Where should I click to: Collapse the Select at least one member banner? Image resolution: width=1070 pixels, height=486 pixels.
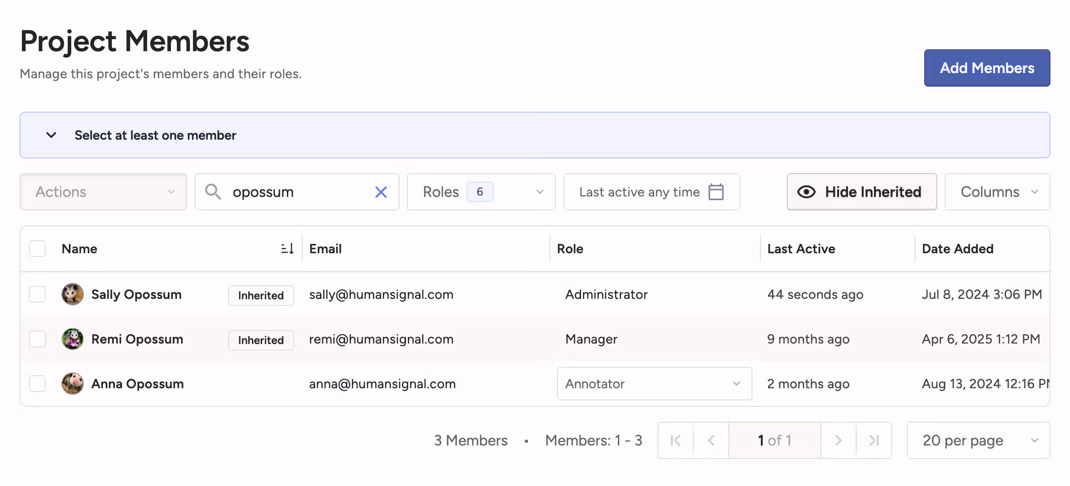pyautogui.click(x=50, y=135)
